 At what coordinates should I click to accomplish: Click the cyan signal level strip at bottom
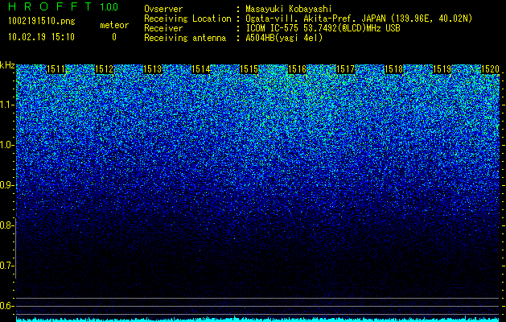click(x=258, y=320)
